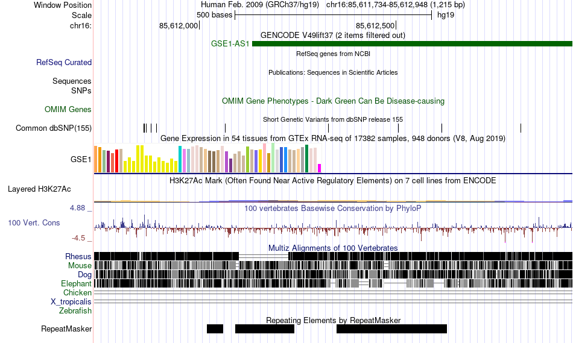The width and height of the screenshot is (573, 343).
Task: Click the SNPs track label
Action: tap(81, 90)
